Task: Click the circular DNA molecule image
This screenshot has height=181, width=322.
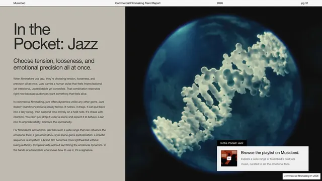Action: tap(223, 94)
